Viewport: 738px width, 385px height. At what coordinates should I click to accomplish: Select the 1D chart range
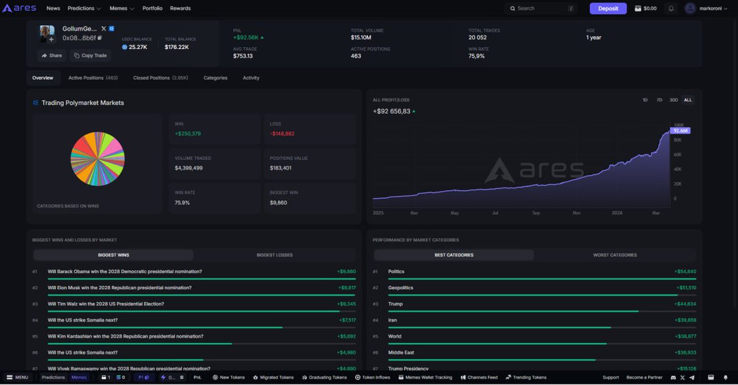tap(645, 100)
